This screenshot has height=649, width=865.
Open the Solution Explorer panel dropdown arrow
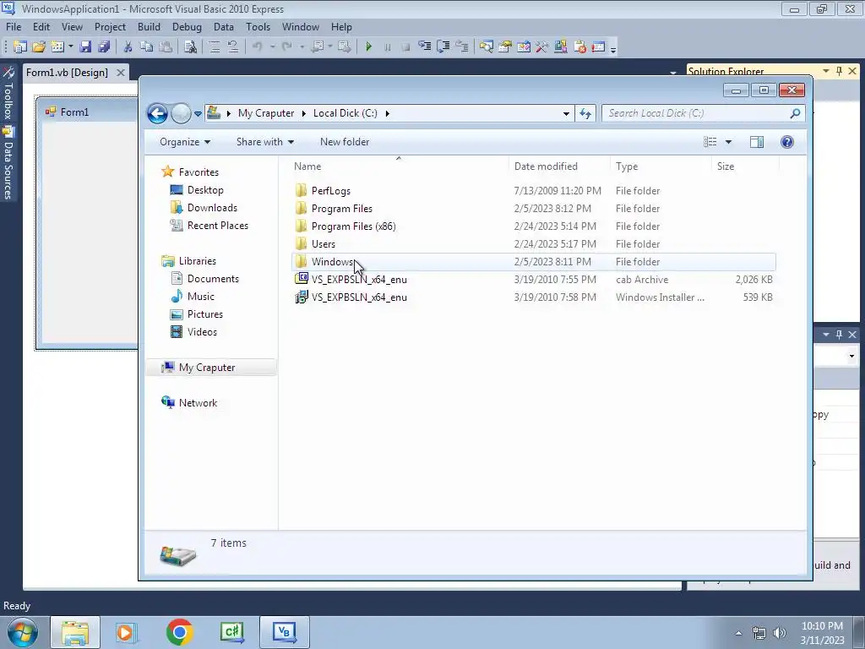point(826,71)
